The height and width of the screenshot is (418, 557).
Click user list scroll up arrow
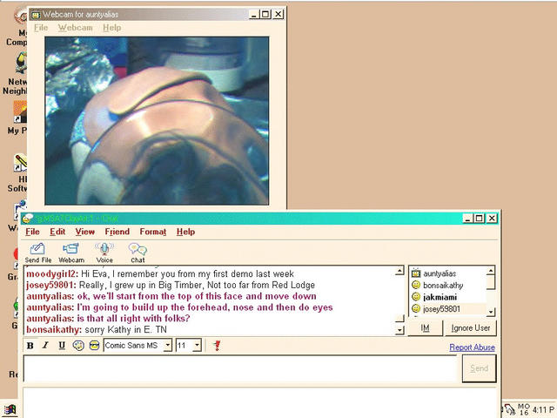click(x=491, y=271)
